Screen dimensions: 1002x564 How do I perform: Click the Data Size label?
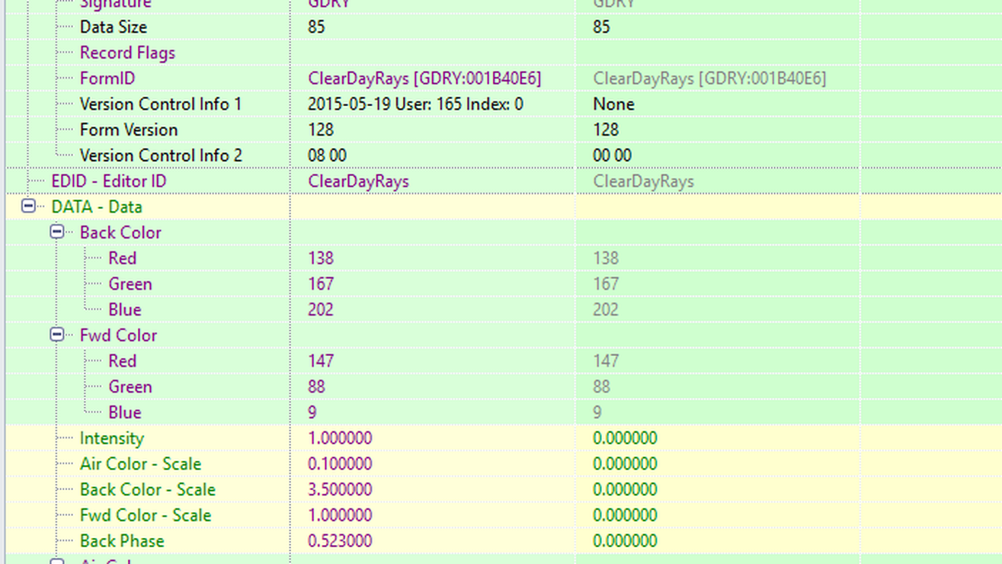coord(113,27)
